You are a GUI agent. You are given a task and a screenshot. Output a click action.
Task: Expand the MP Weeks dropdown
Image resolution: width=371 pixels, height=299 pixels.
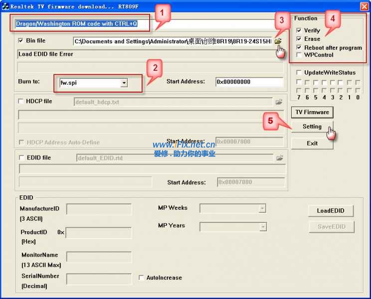pos(262,208)
